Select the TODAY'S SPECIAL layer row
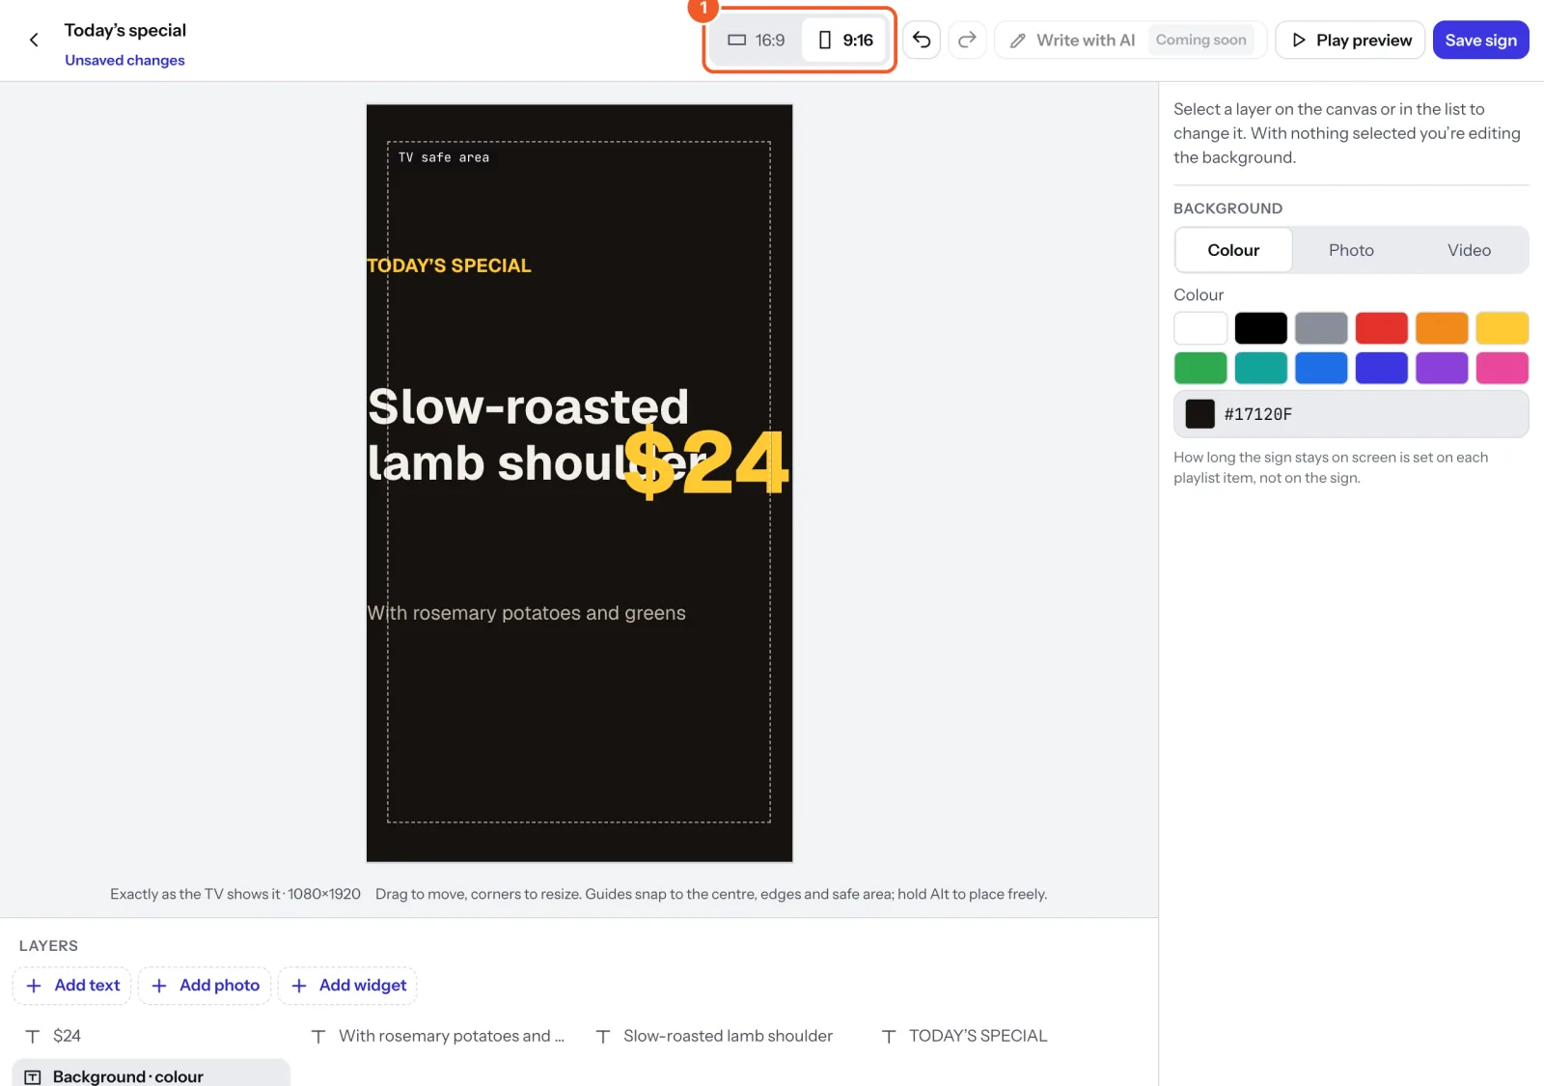The height and width of the screenshot is (1086, 1544). click(1008, 1036)
